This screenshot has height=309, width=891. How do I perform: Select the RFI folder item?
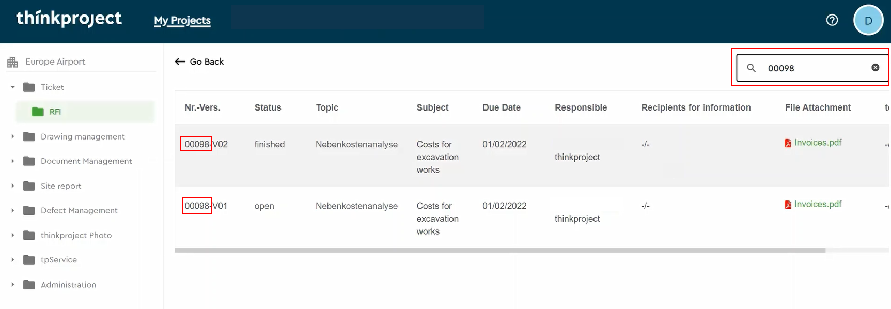tap(55, 112)
